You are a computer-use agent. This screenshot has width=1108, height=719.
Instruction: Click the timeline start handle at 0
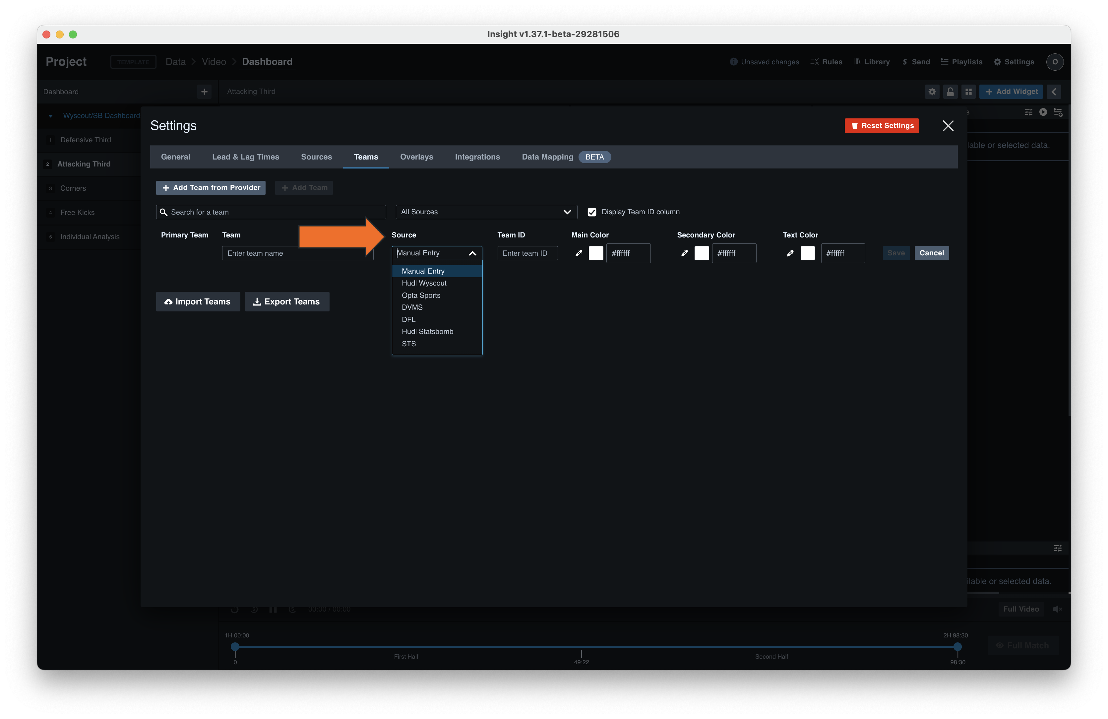tap(235, 647)
